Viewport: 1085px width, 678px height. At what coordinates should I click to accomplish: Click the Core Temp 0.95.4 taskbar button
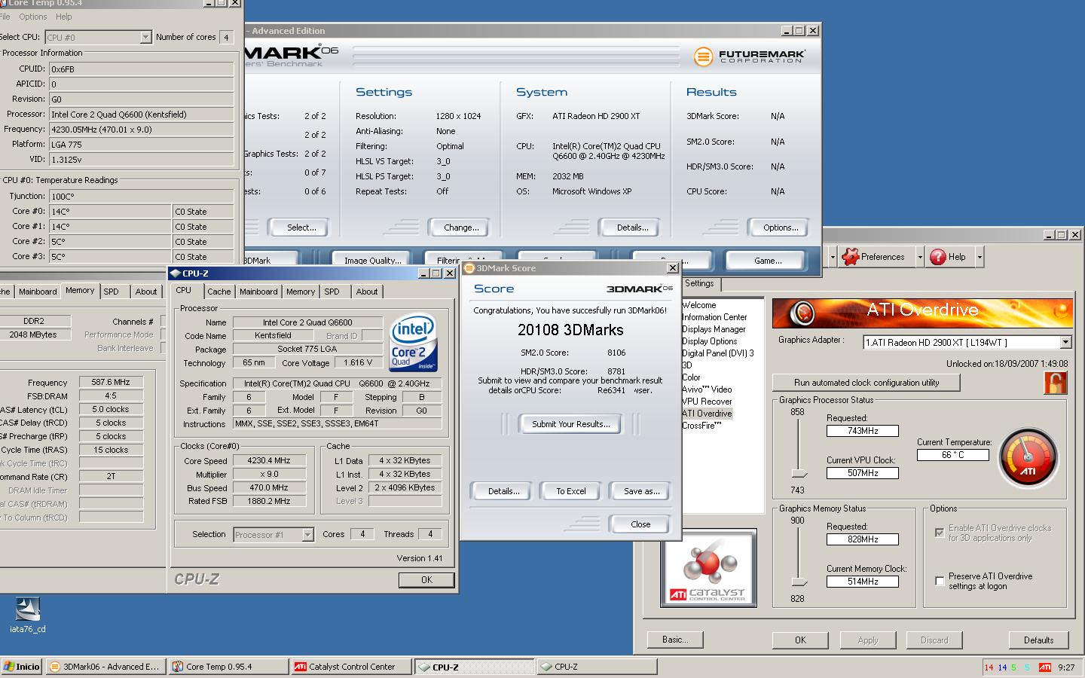click(229, 667)
